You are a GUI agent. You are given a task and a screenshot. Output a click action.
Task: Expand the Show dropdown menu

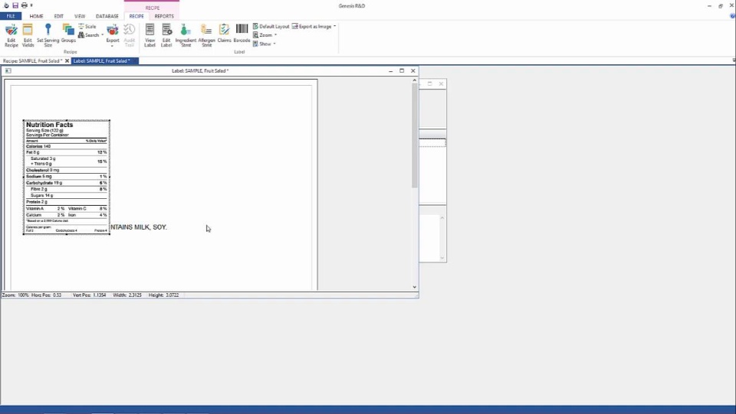click(x=265, y=44)
